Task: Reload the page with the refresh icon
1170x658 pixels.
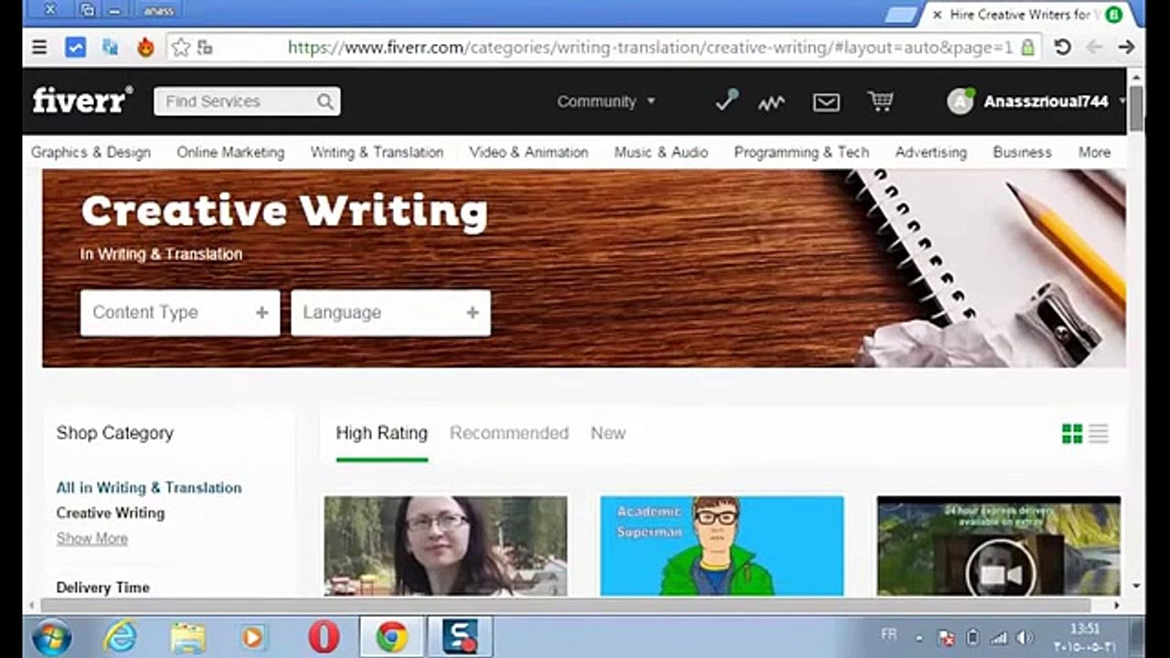Action: [x=1062, y=48]
